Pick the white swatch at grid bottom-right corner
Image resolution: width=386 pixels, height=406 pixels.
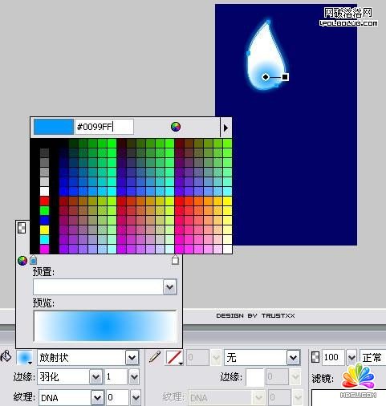[227, 249]
